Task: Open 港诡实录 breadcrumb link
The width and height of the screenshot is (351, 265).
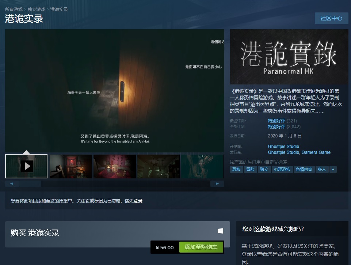Action: [x=59, y=10]
